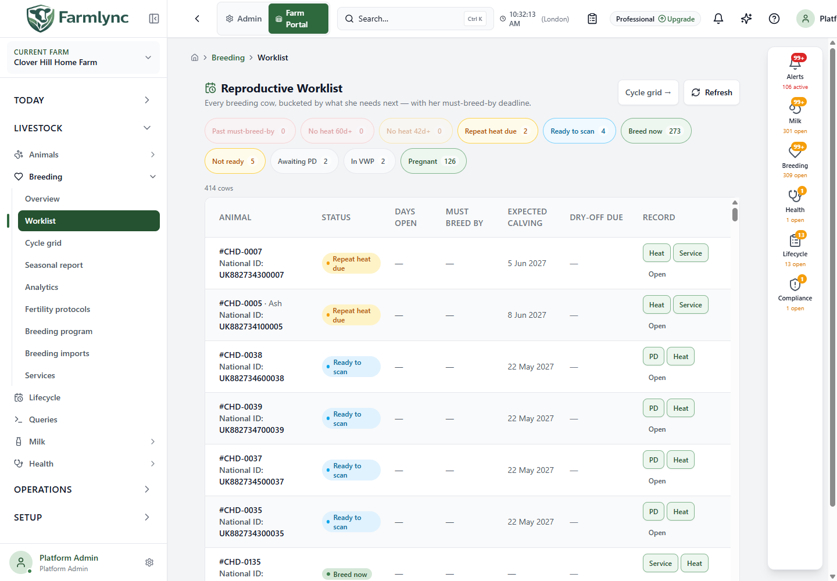Open Breeding imports
Screen dimensions: 837x581
(x=89, y=353)
